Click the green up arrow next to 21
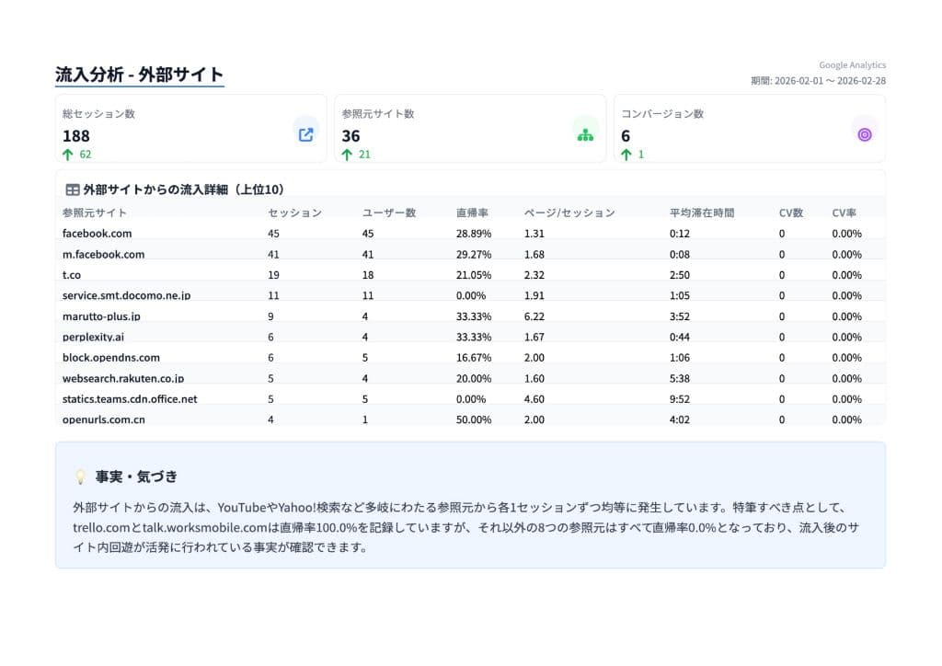This screenshot has height=666, width=942. coord(348,155)
